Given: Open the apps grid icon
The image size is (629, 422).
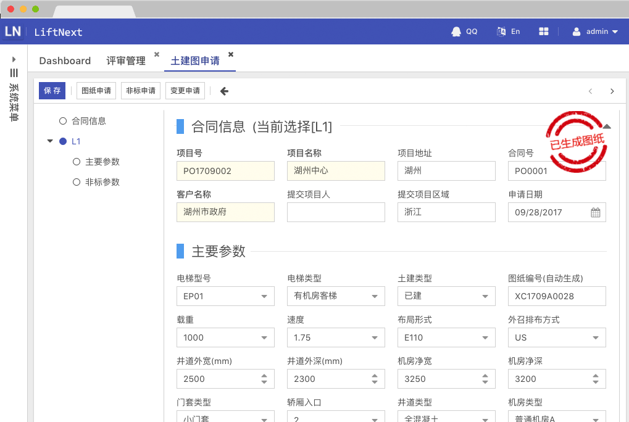Looking at the screenshot, I should 544,31.
